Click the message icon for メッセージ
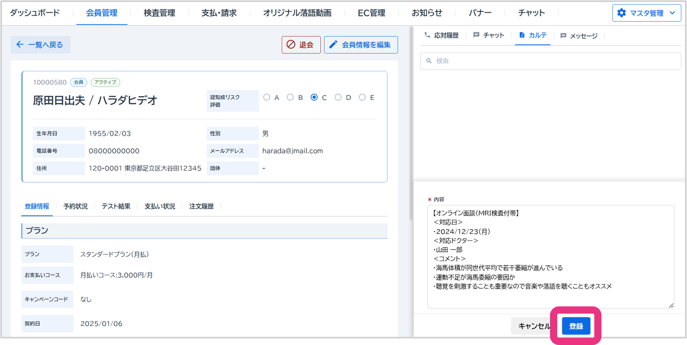 (x=563, y=36)
